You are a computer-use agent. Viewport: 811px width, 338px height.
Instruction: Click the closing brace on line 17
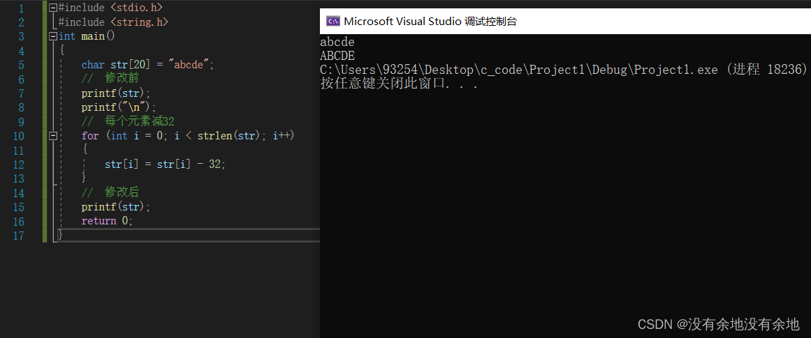[61, 236]
